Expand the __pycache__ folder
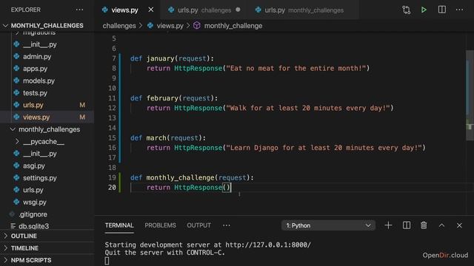This screenshot has height=266, width=474. click(x=47, y=141)
